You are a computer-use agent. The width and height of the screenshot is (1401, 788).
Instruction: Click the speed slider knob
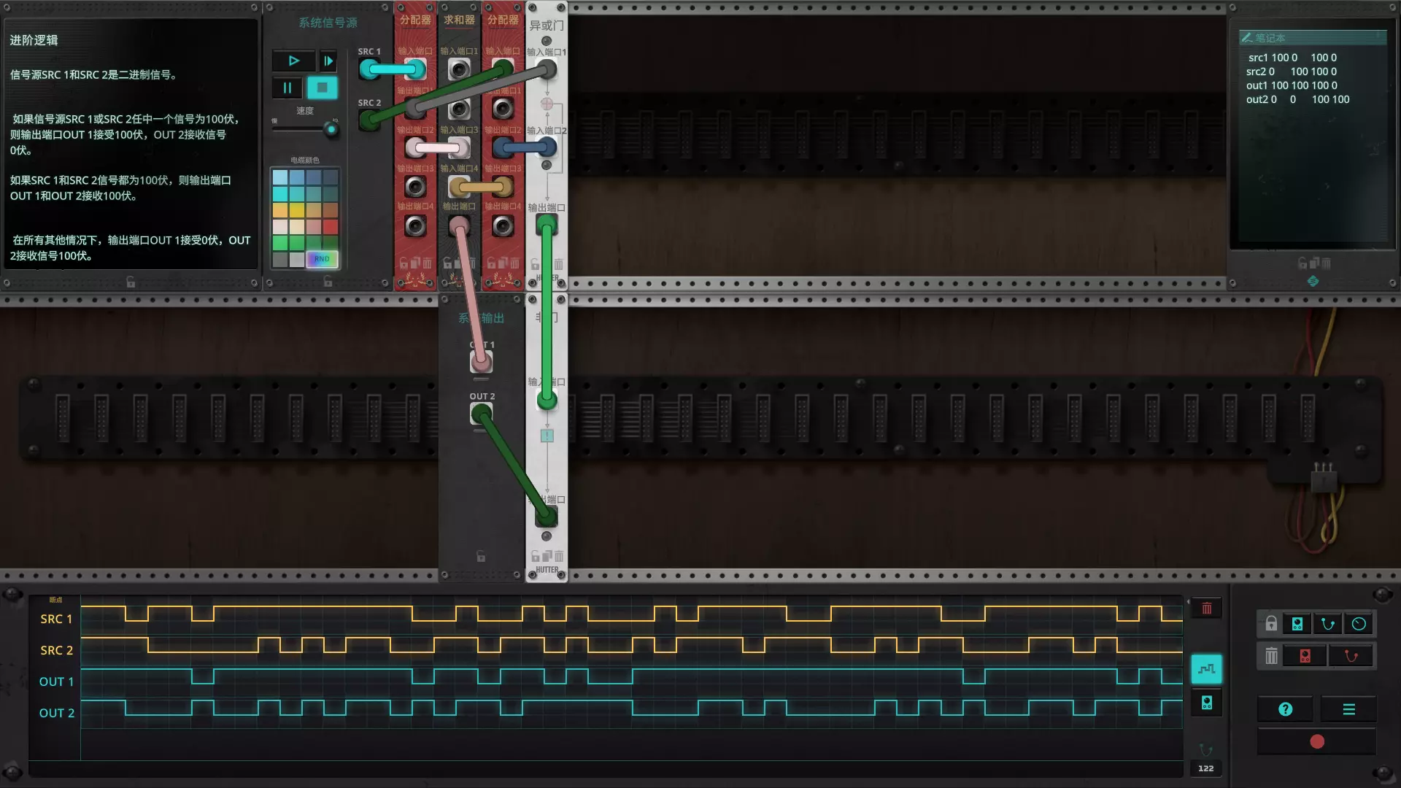331,130
